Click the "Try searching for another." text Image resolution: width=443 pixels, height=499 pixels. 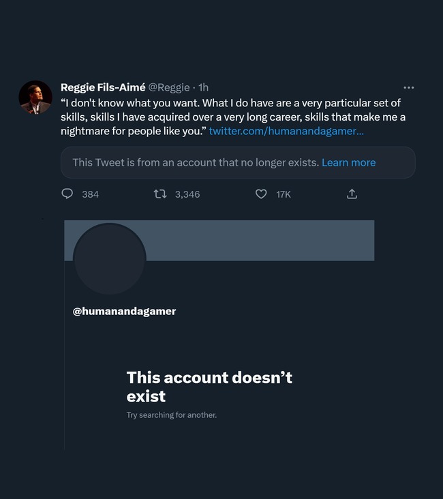tap(172, 414)
